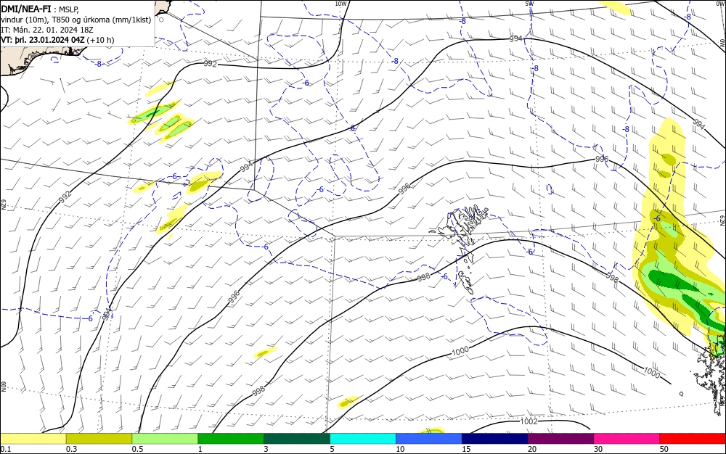Viewport: 726px width, 454px height.
Task: Click the 'IT: Mán. 22. 01. 2024 18Z' line
Action: click(47, 30)
